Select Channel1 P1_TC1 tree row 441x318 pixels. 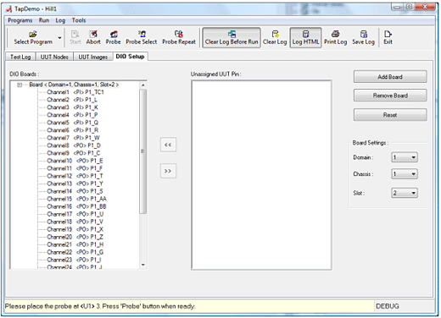[75, 92]
